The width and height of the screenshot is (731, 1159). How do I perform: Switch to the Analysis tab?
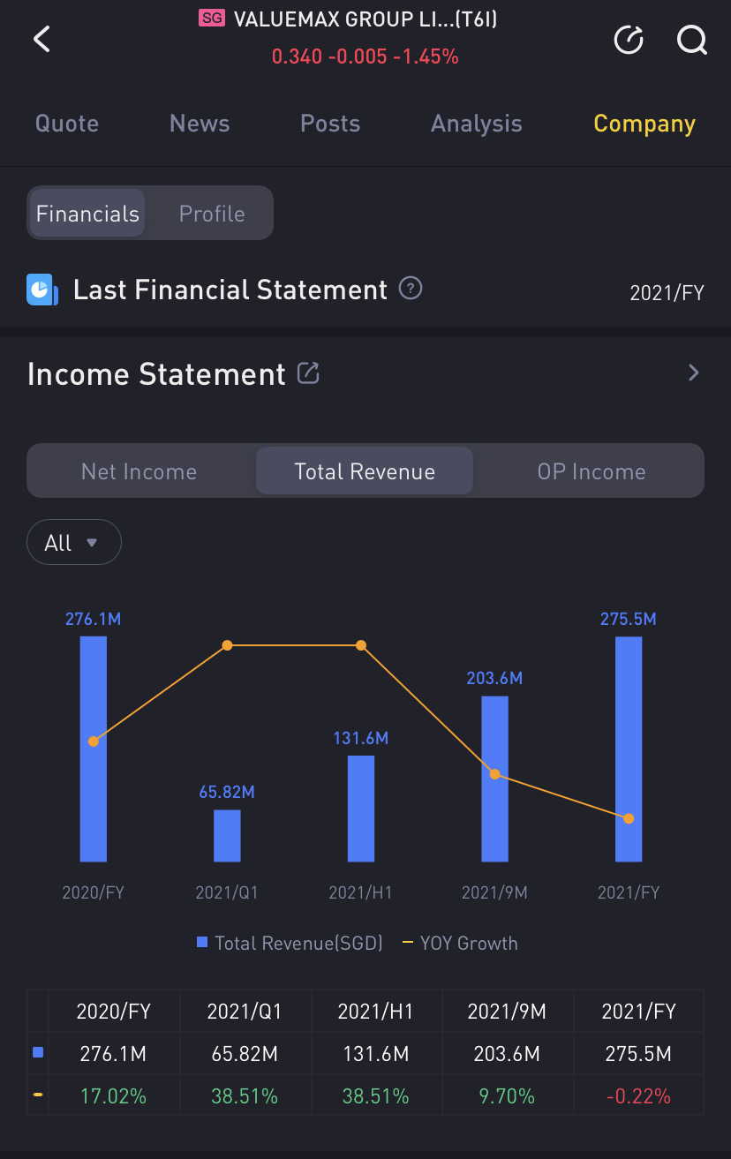[476, 124]
